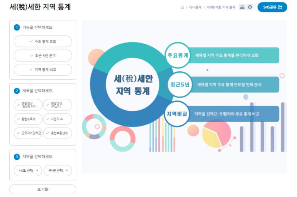Click the step 1 number badge
The image size is (297, 197).
pos(17,27)
